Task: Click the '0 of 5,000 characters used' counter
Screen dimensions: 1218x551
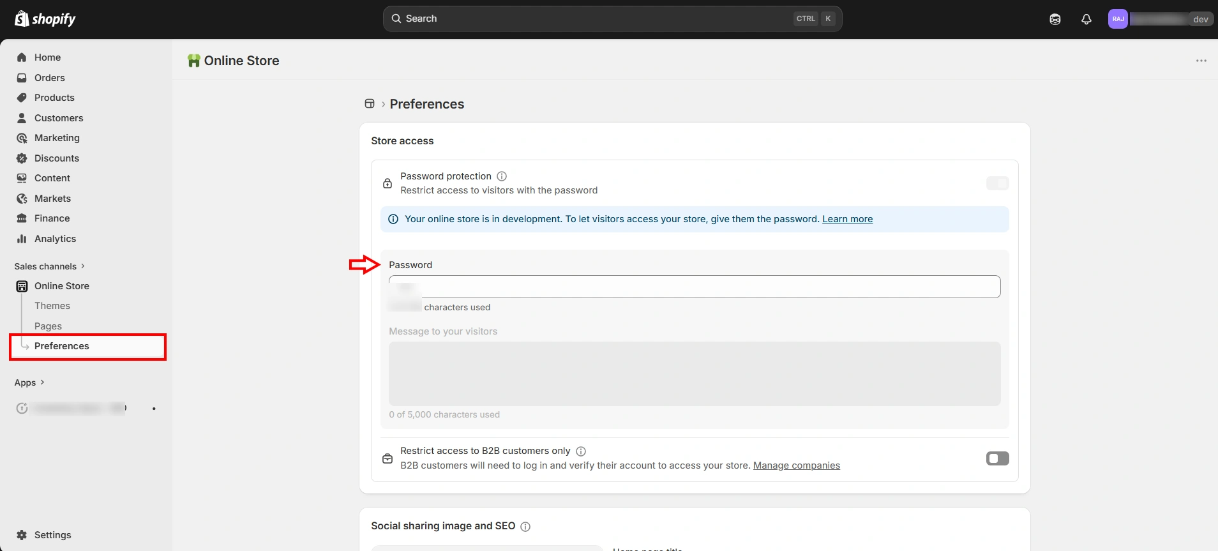Action: click(x=444, y=415)
